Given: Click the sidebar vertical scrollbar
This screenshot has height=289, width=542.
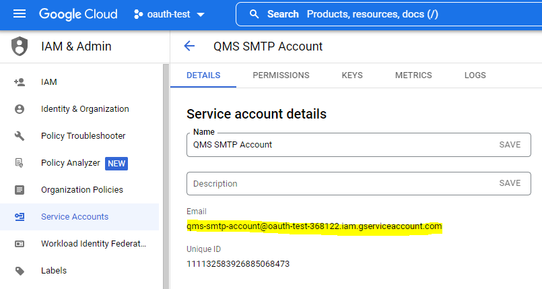Looking at the screenshot, I should (x=166, y=176).
